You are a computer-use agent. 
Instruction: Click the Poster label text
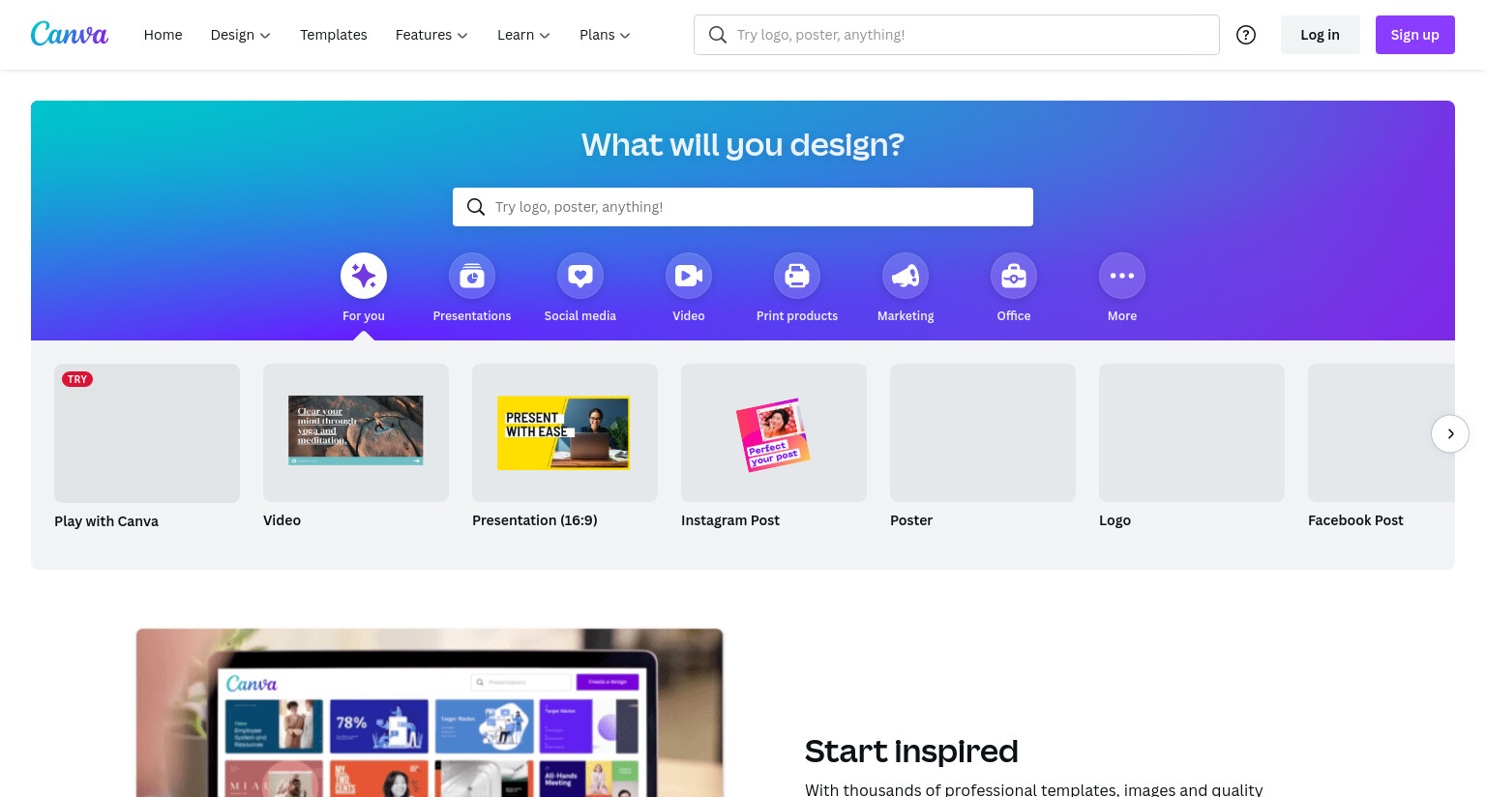click(911, 520)
